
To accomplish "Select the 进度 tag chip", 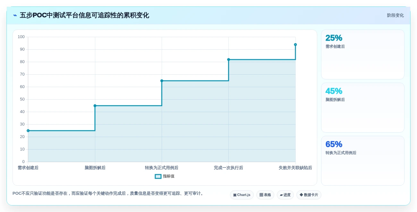I will 285,195.
